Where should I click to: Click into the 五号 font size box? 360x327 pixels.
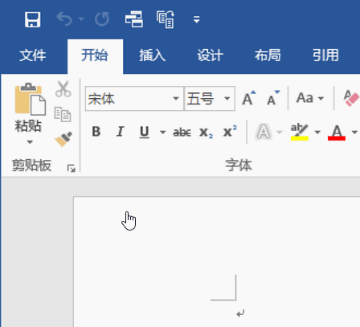204,99
